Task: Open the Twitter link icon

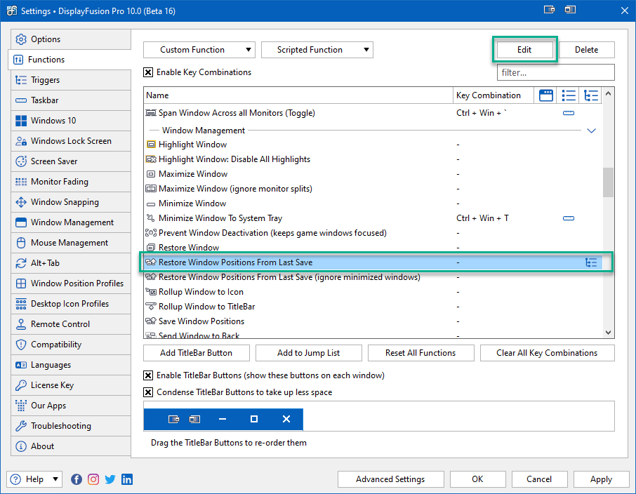Action: point(110,479)
